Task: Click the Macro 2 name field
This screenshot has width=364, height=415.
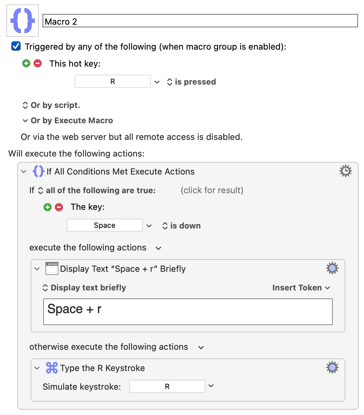Action: point(200,21)
